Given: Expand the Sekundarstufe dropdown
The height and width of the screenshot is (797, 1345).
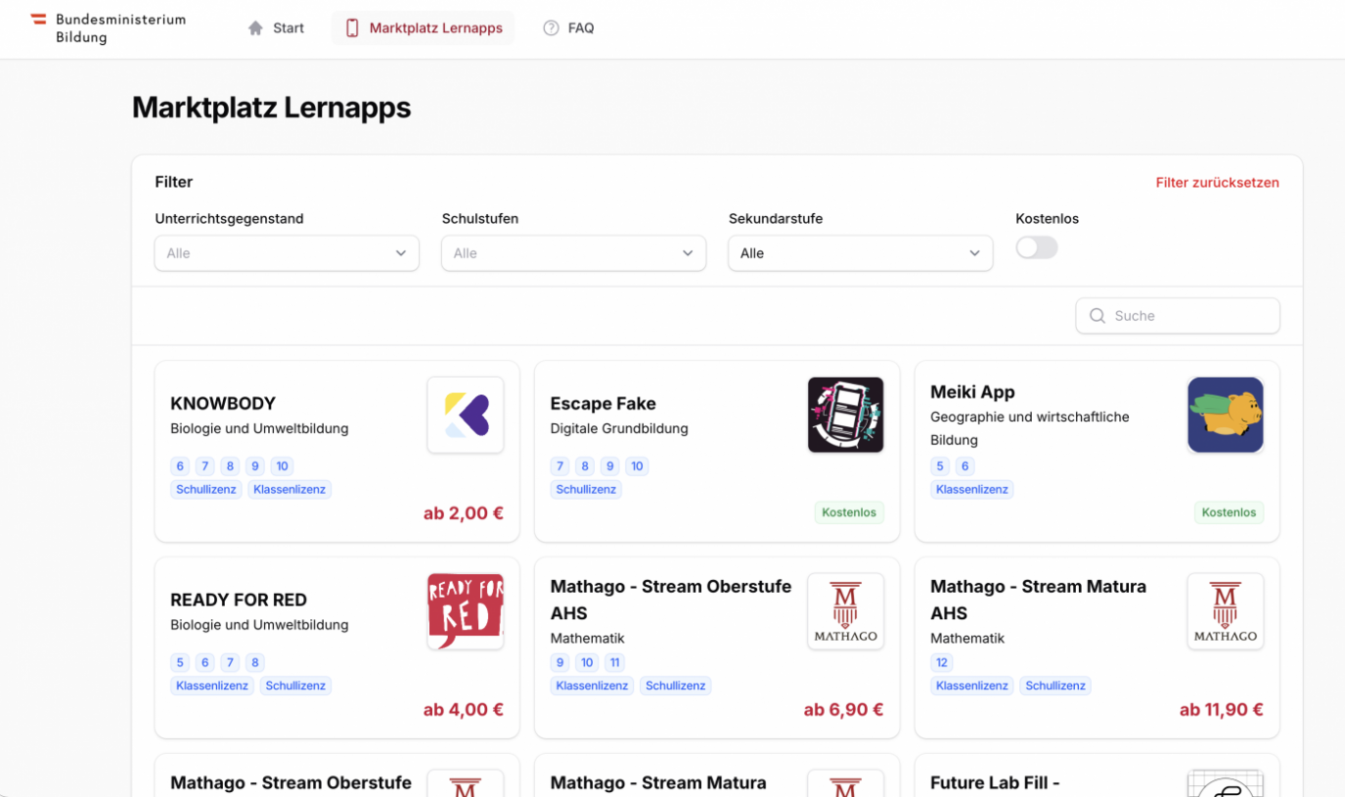Looking at the screenshot, I should [x=860, y=253].
